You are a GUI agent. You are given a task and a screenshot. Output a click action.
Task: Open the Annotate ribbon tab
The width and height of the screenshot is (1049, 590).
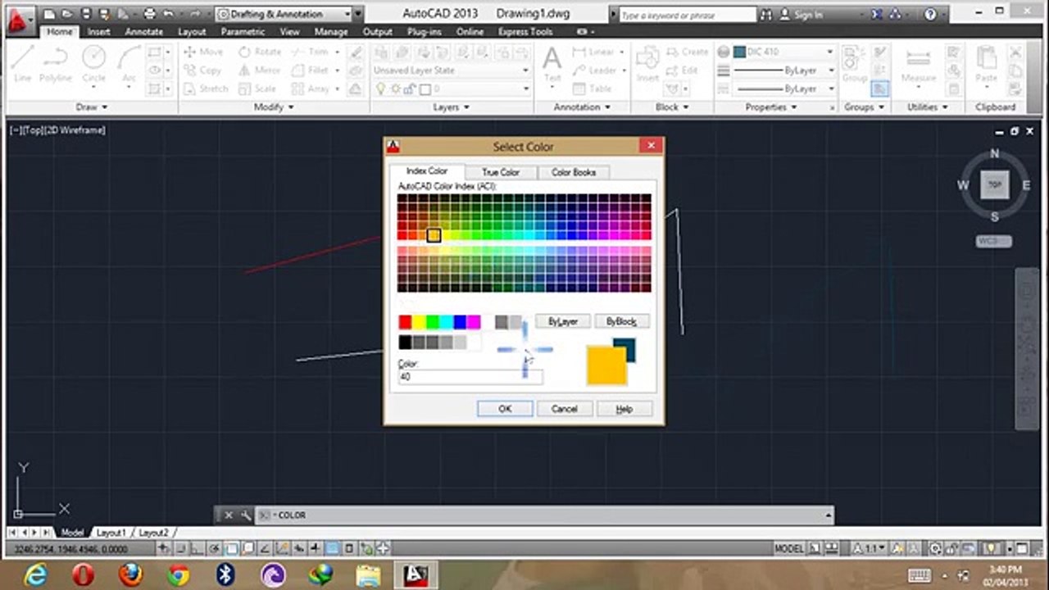coord(144,32)
